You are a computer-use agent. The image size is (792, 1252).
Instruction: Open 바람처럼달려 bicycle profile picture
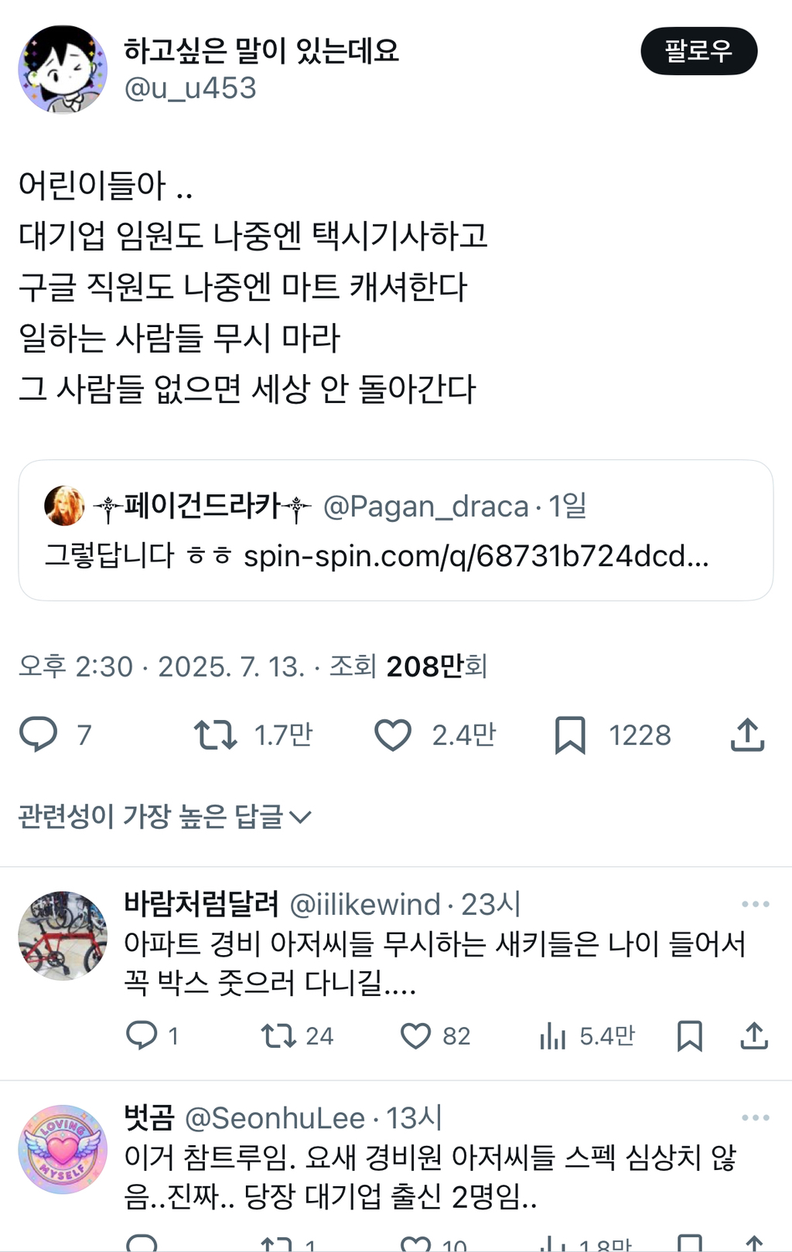click(x=63, y=936)
